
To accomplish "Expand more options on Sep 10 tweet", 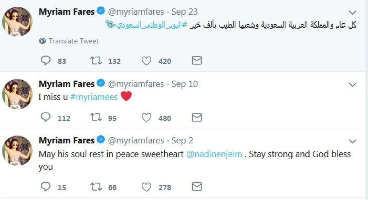I will coord(353,85).
